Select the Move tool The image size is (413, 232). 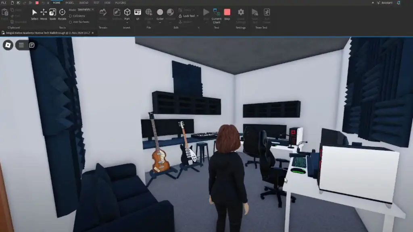[x=44, y=14]
